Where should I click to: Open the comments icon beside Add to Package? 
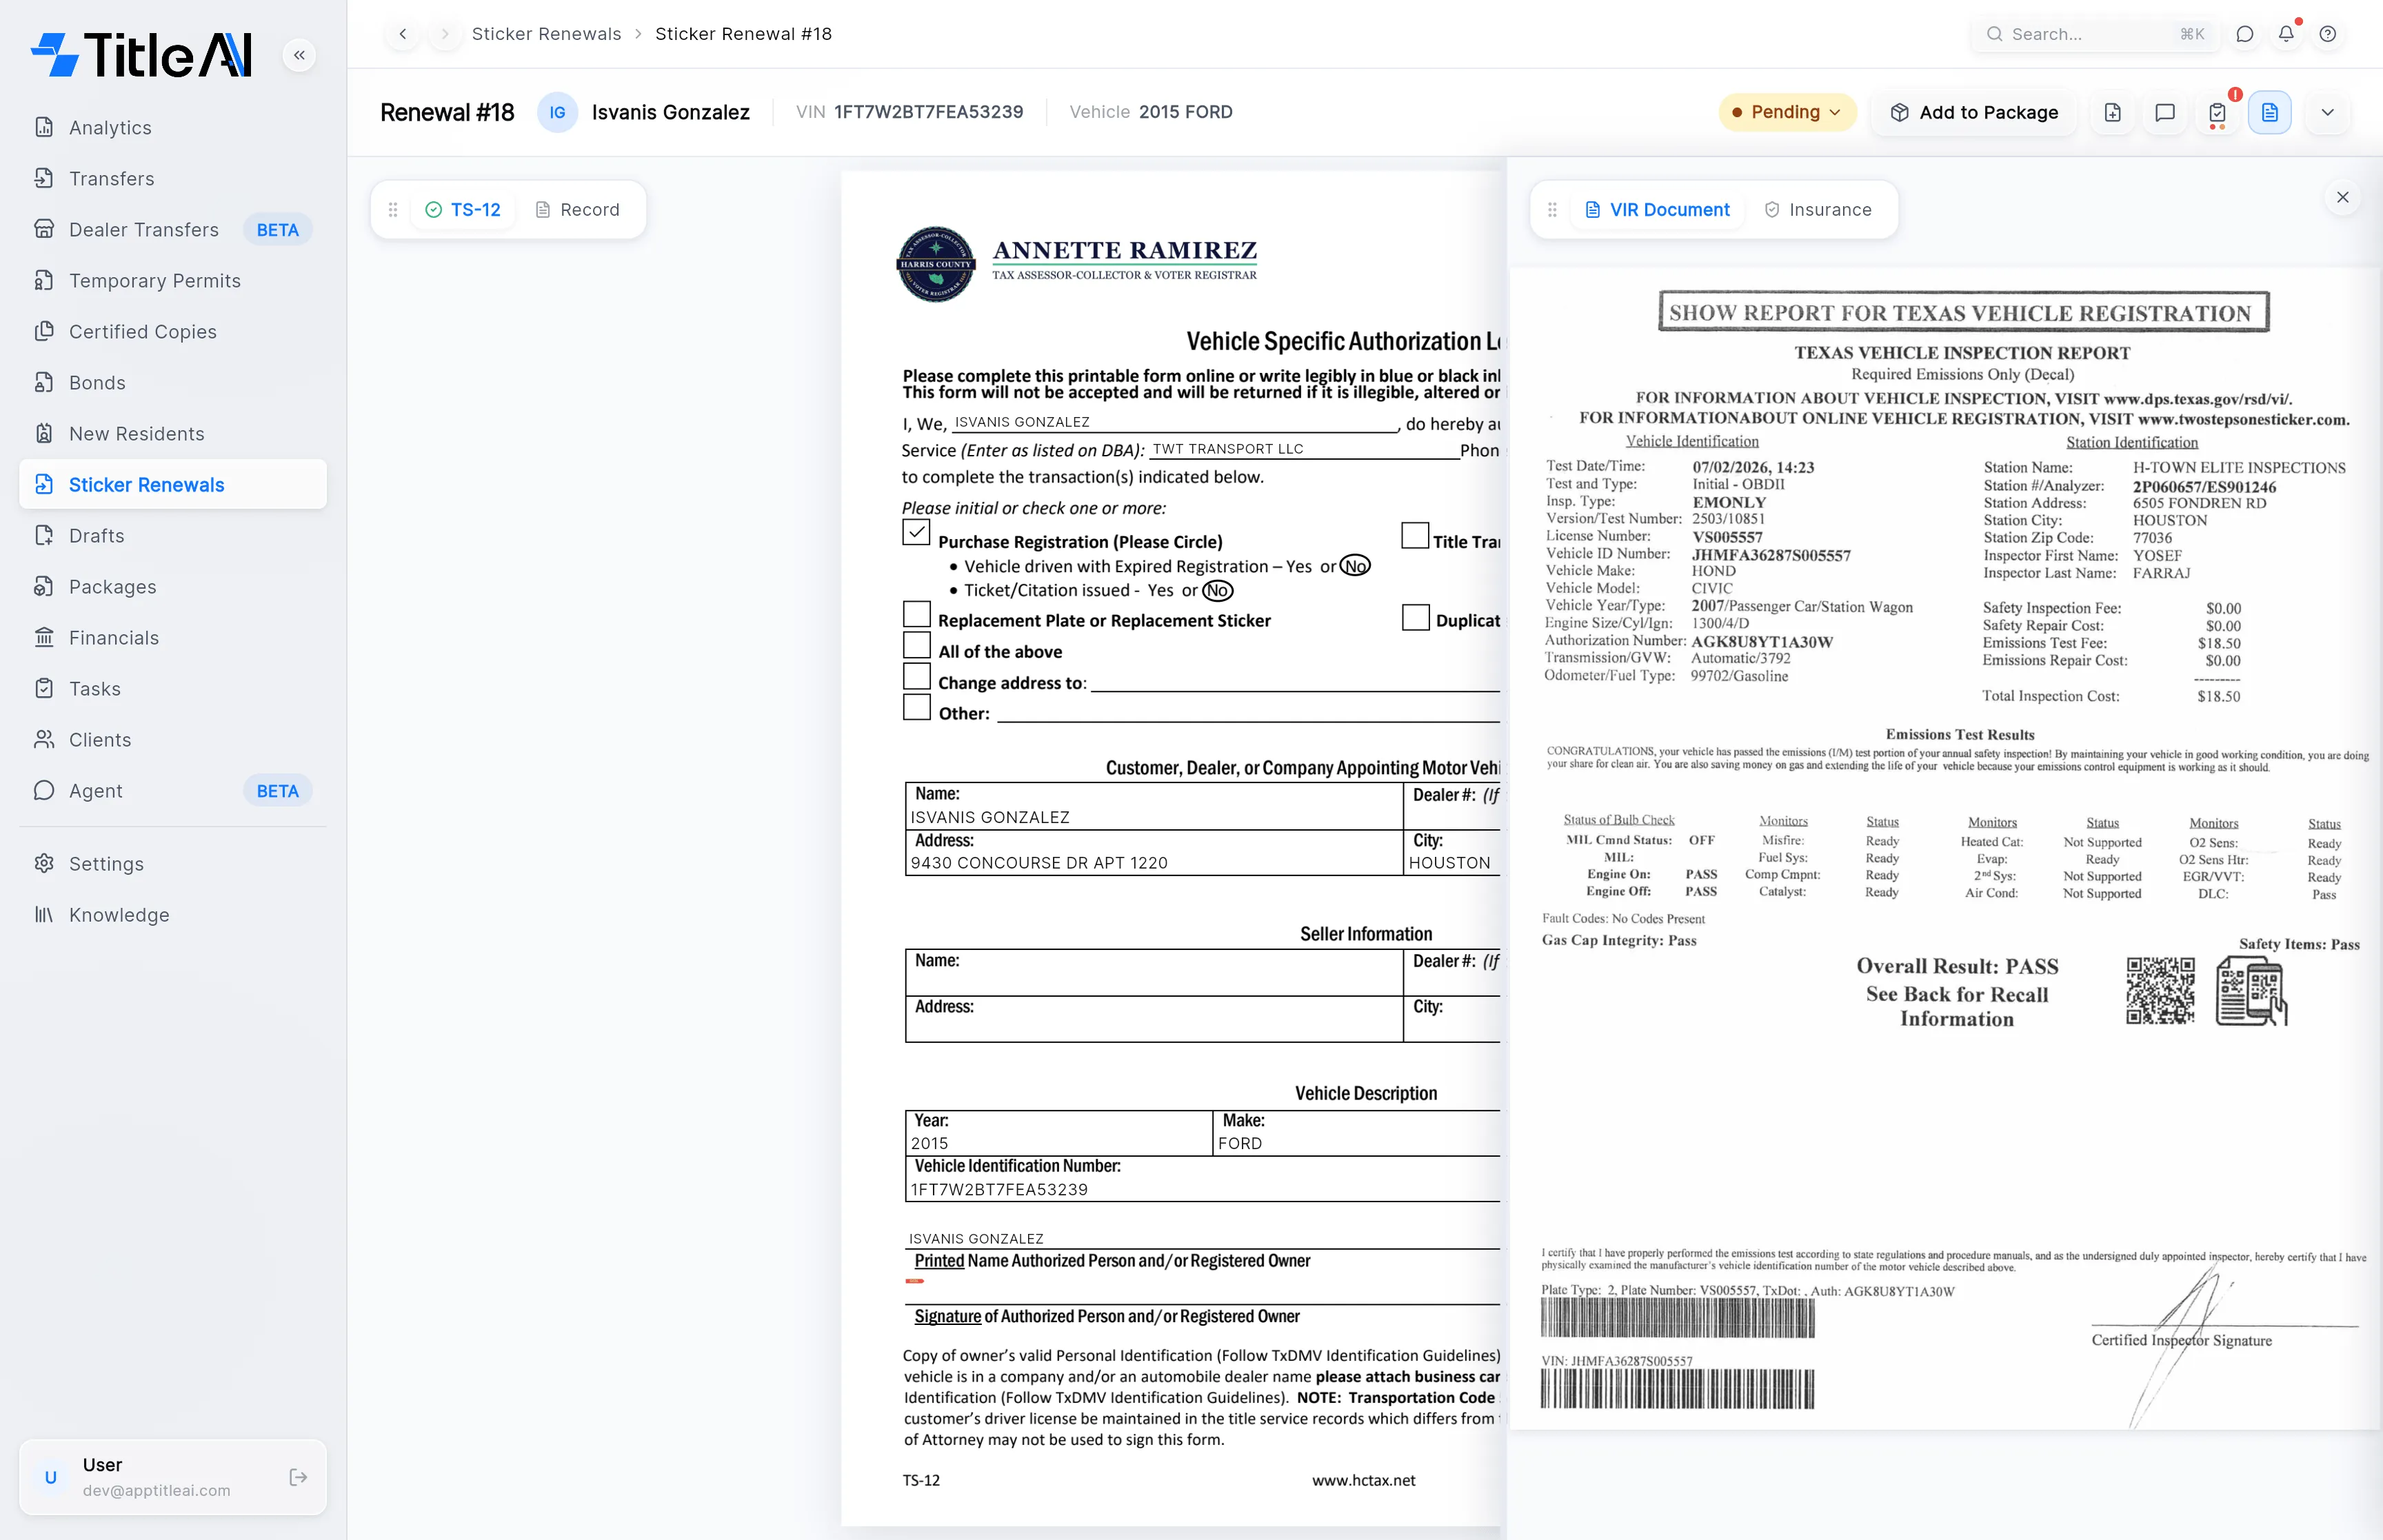(2165, 112)
